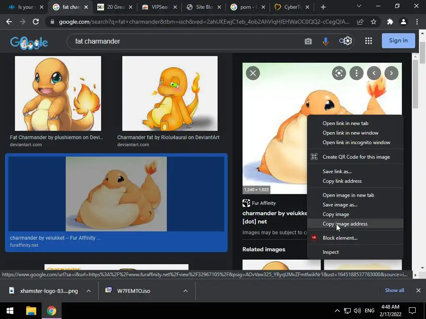Open the Chrome profile icon
Viewport: 426px width, 319px height.
point(404,22)
